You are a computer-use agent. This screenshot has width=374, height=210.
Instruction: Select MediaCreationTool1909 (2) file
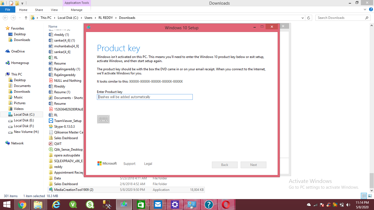(126, 190)
